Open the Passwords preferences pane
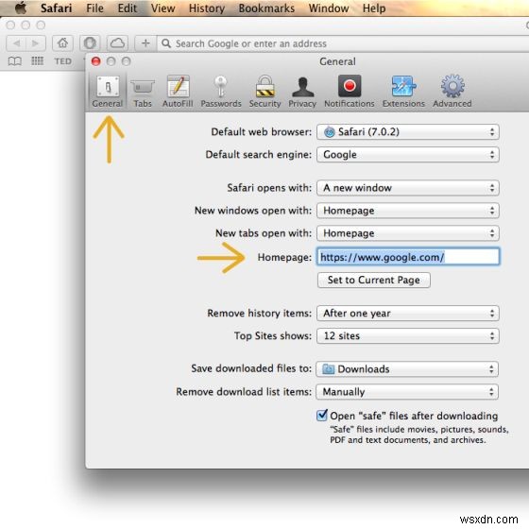This screenshot has width=529, height=529. point(221,92)
